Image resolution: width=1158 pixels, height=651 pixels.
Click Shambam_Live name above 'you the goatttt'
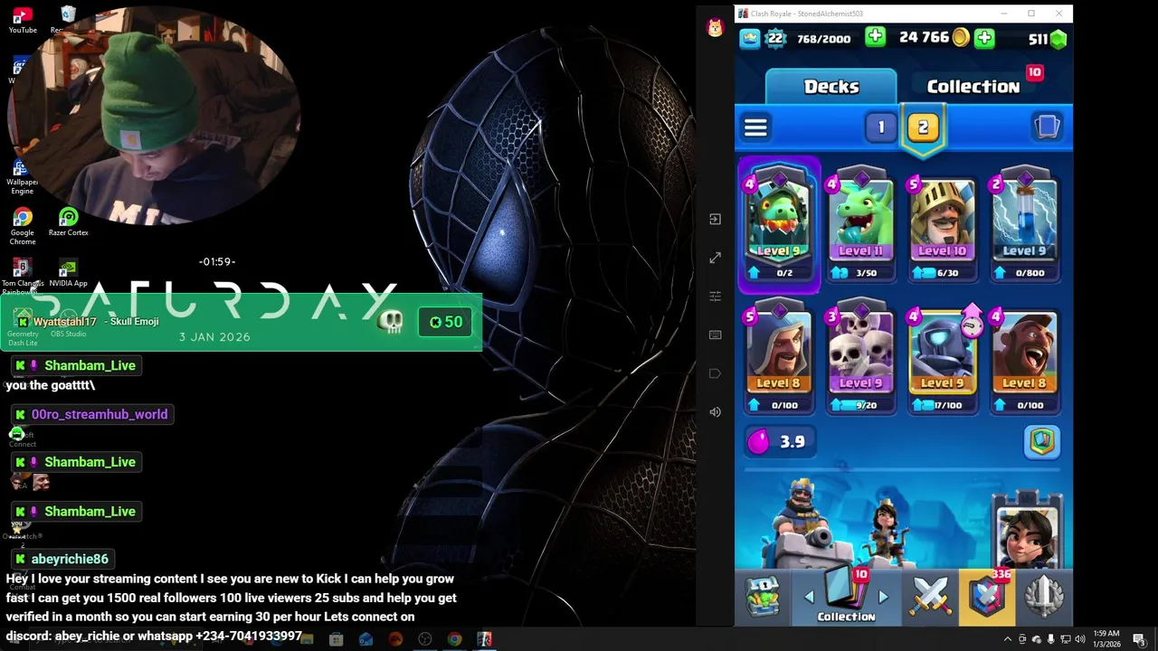click(x=90, y=365)
